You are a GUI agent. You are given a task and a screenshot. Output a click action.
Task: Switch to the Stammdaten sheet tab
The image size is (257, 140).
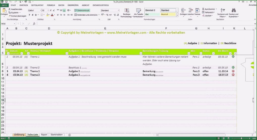pyautogui.click(x=56, y=135)
